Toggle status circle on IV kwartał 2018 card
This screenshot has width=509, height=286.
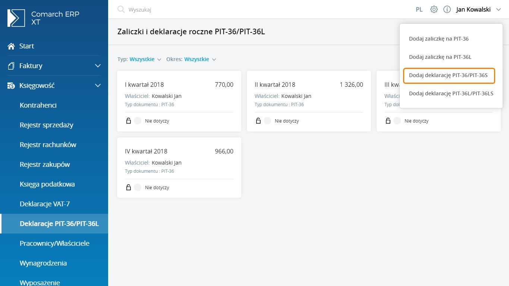tap(138, 187)
